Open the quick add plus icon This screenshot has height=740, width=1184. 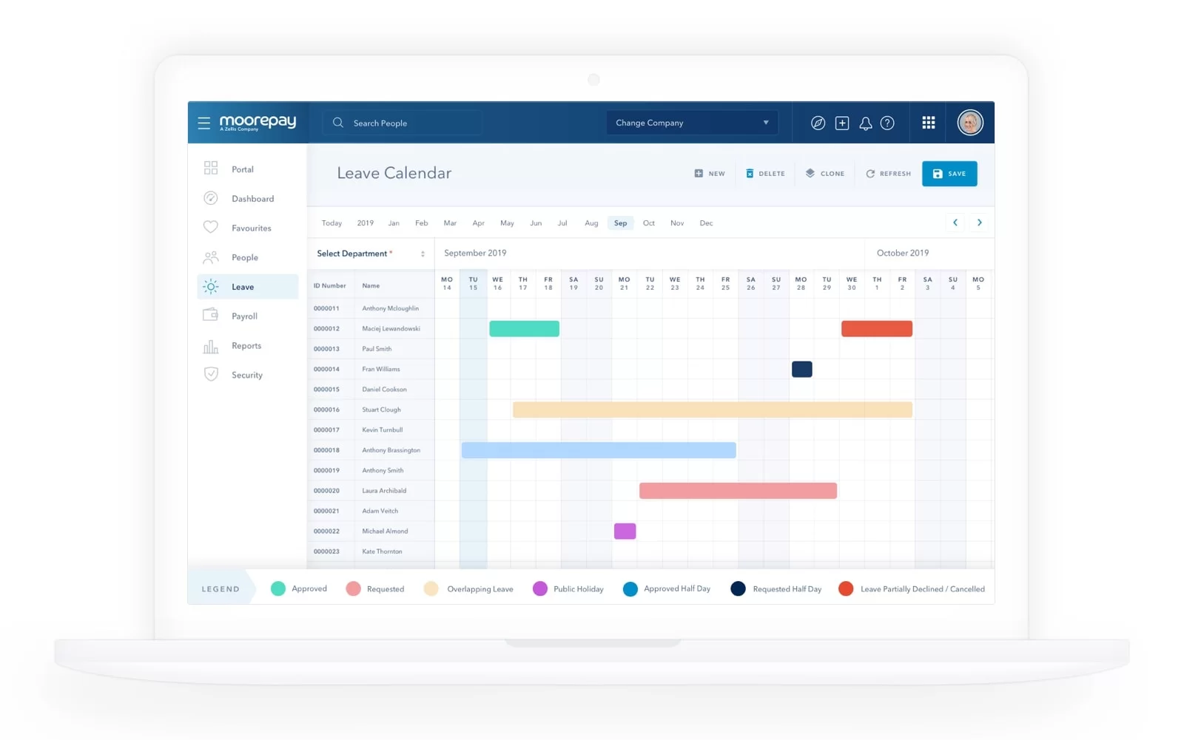[x=842, y=123]
